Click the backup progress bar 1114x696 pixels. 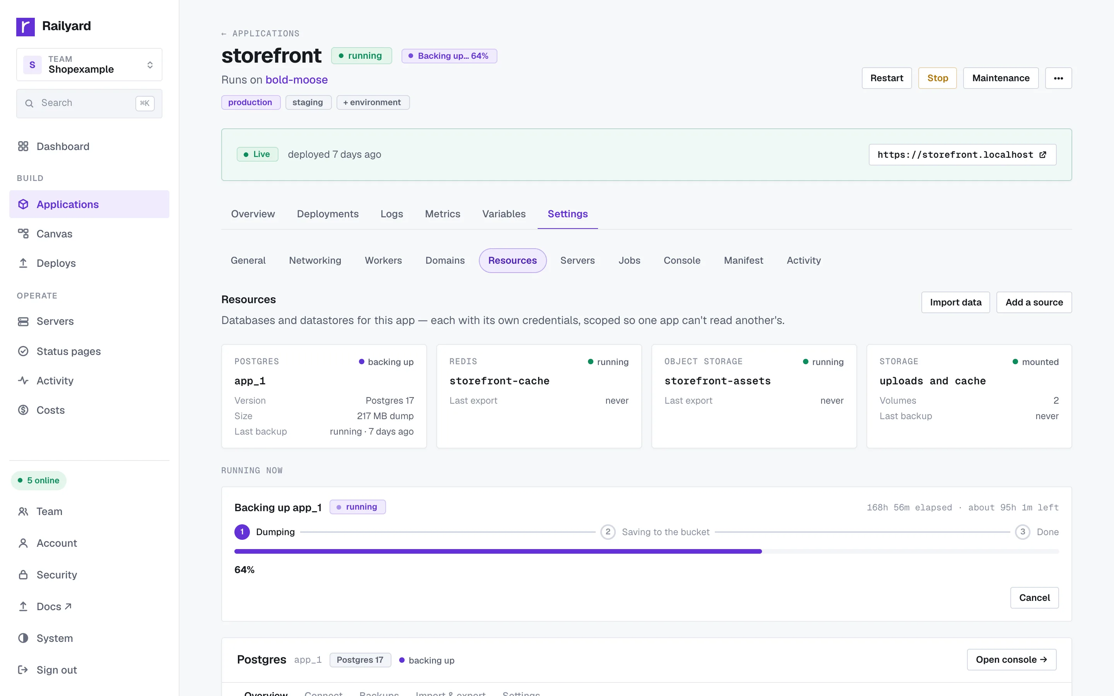click(x=646, y=551)
